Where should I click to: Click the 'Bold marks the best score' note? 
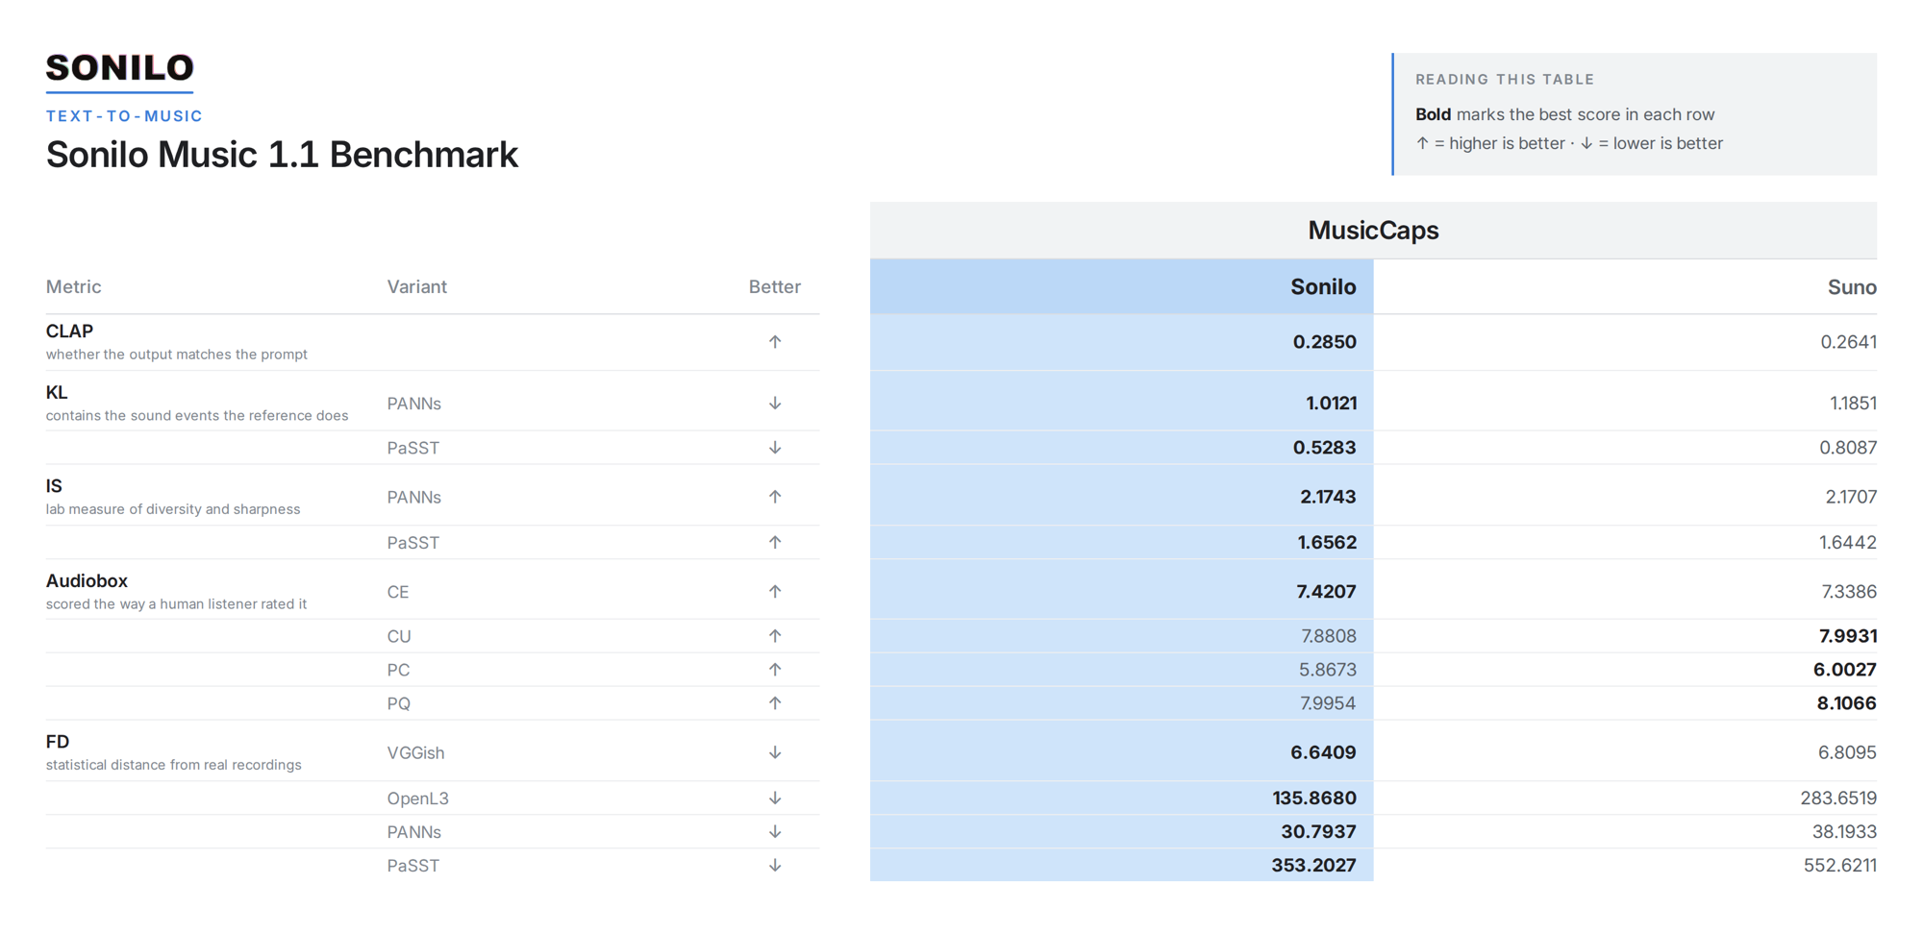point(1564,114)
